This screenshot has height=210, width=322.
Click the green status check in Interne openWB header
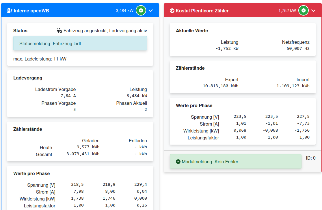(x=141, y=10)
